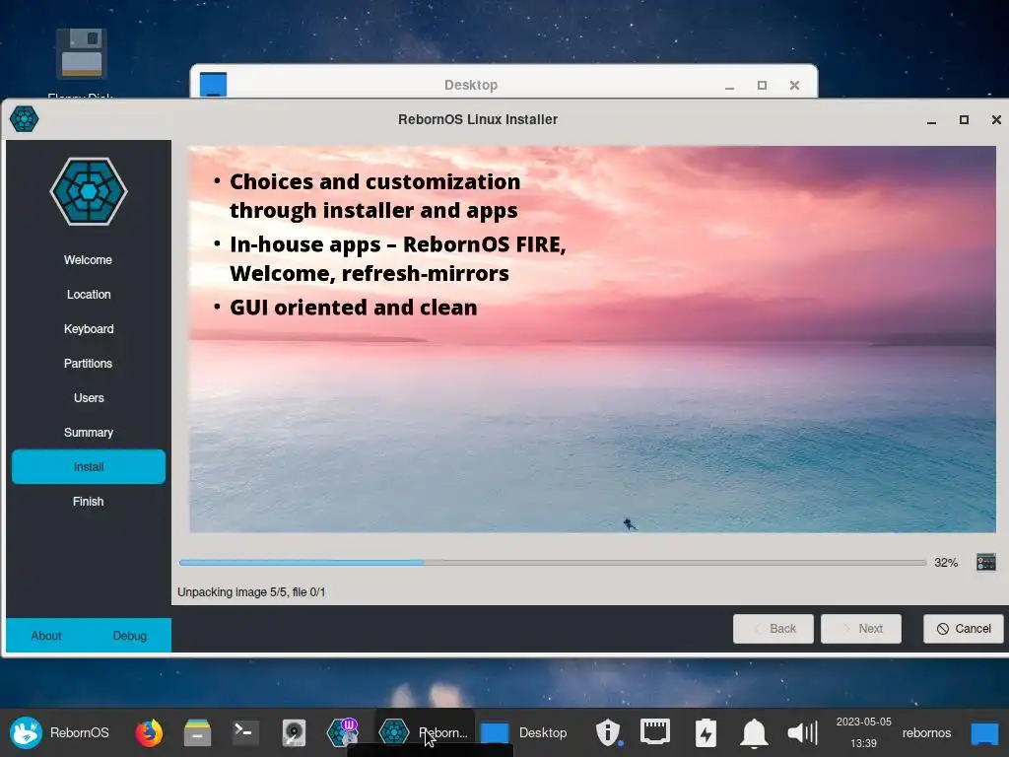Open volume control in tray
This screenshot has width=1009, height=757.
802,732
